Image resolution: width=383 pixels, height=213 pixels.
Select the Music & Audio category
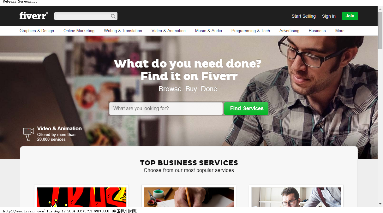[x=208, y=31]
